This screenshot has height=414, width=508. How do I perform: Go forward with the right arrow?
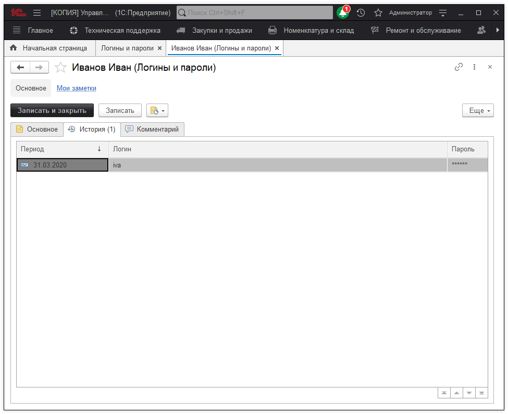click(39, 67)
